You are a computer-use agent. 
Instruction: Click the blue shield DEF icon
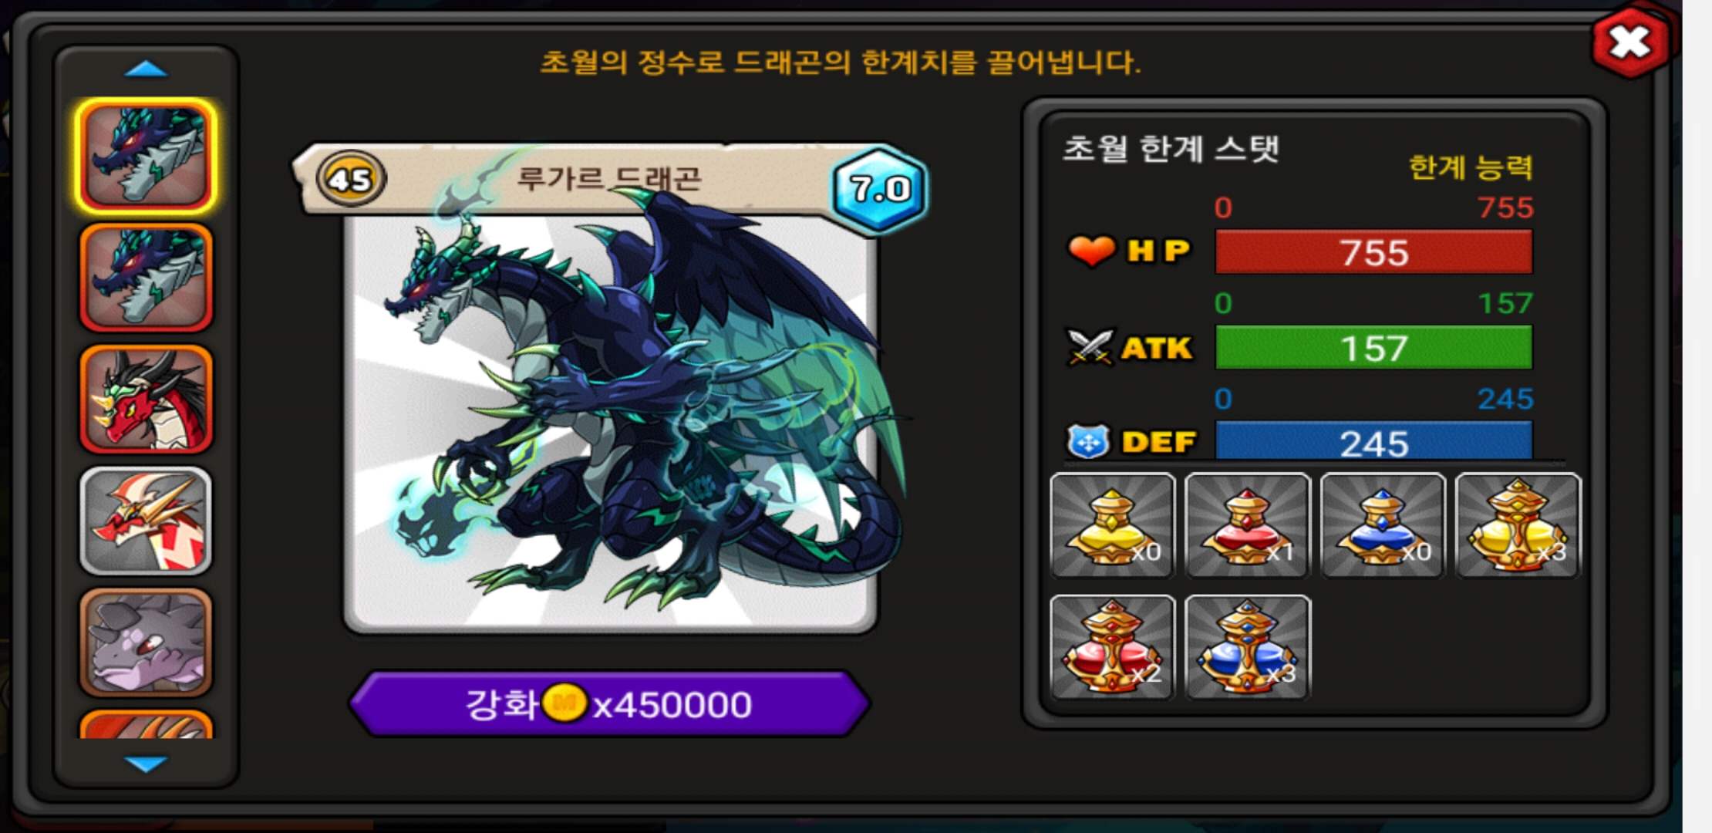tap(1088, 442)
